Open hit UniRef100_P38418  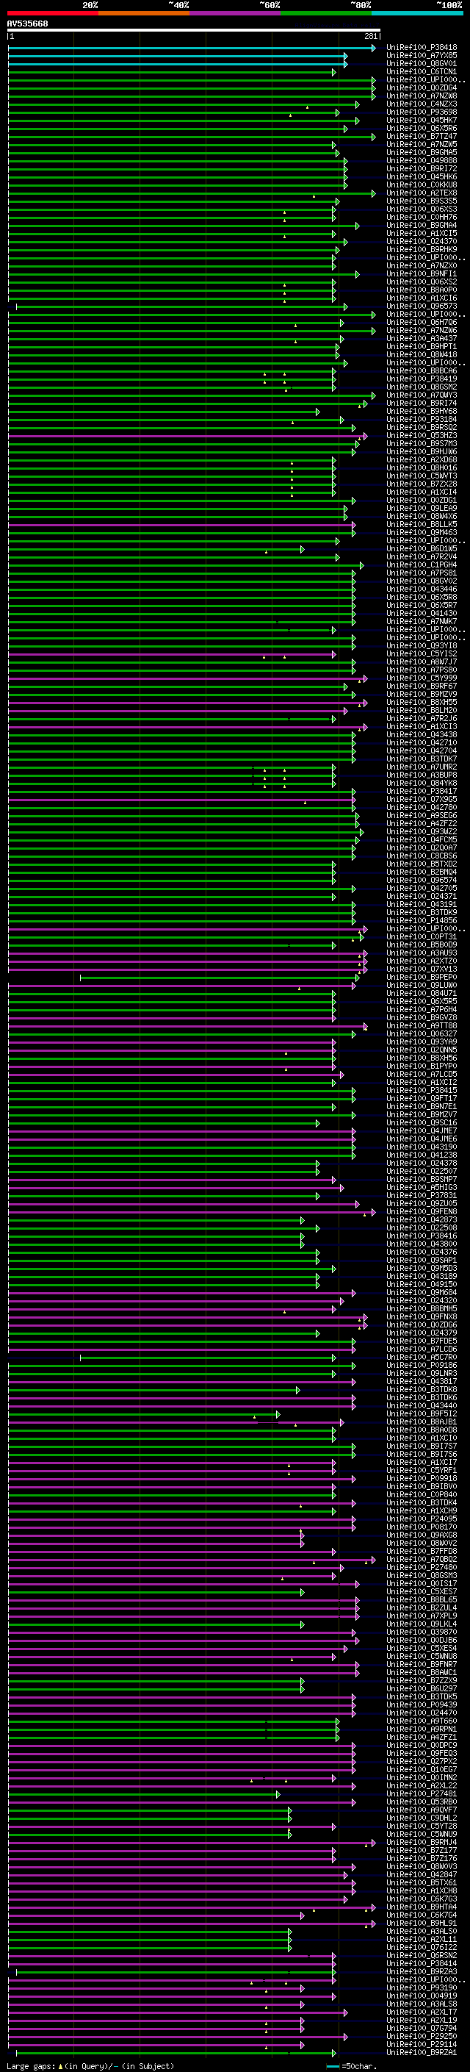tap(422, 48)
